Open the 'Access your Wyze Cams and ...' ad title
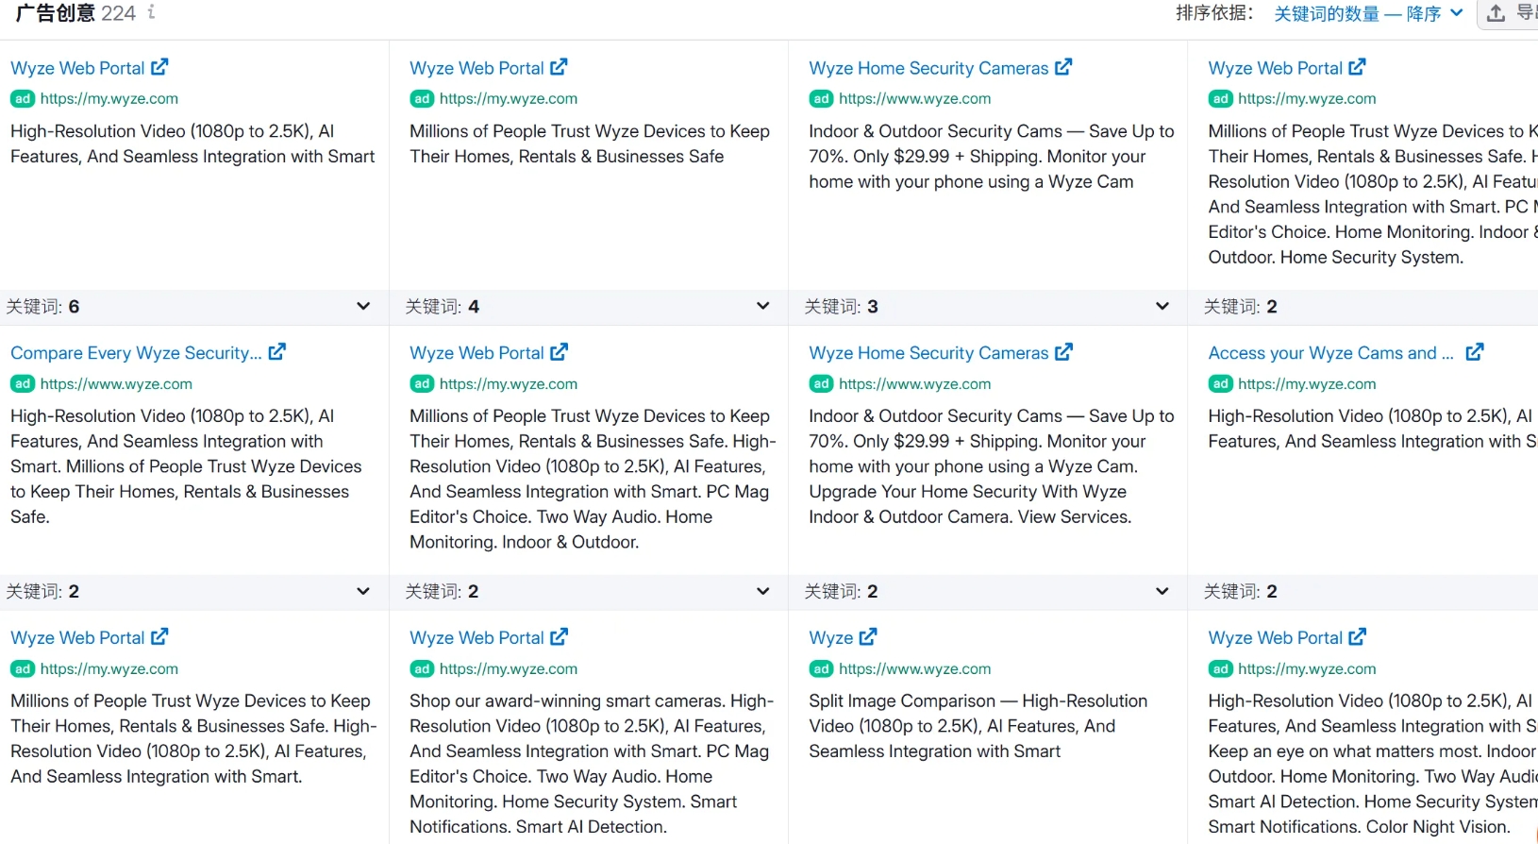Image resolution: width=1538 pixels, height=844 pixels. [x=1330, y=353]
